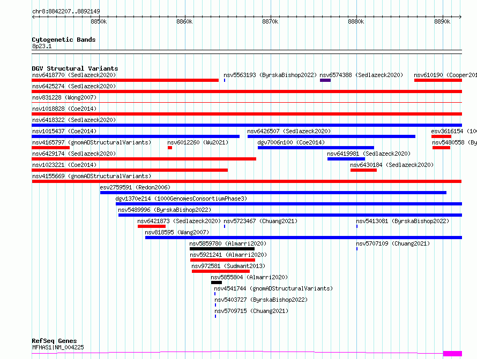Viewport: 477px width, 359px height.
Task: Select the magenta MFHAS1 exon block
Action: coord(453,354)
